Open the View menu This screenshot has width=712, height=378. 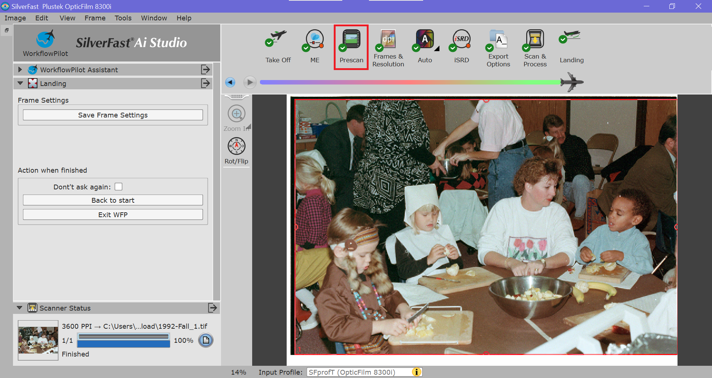(67, 18)
